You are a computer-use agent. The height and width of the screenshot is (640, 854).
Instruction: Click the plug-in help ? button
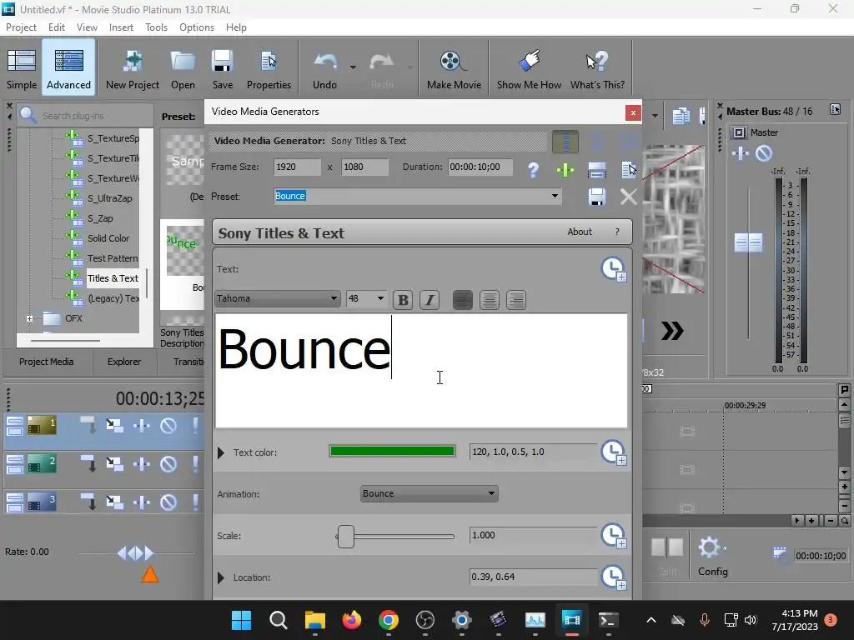pyautogui.click(x=617, y=232)
